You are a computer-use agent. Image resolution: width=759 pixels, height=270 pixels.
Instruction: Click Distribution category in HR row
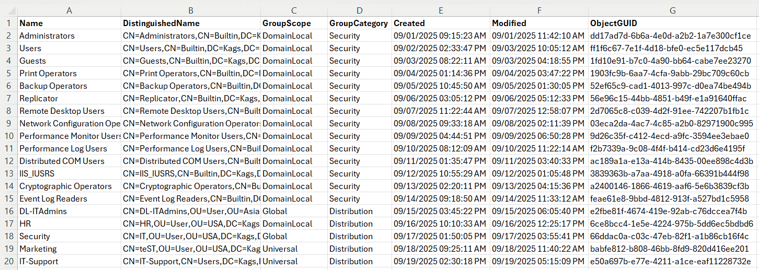(360, 224)
